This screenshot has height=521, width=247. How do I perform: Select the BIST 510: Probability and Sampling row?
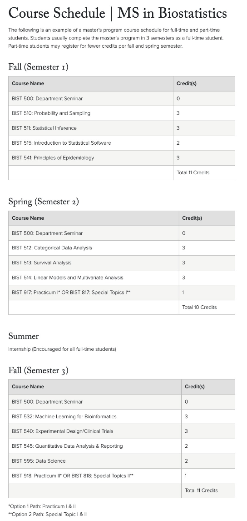(122, 113)
